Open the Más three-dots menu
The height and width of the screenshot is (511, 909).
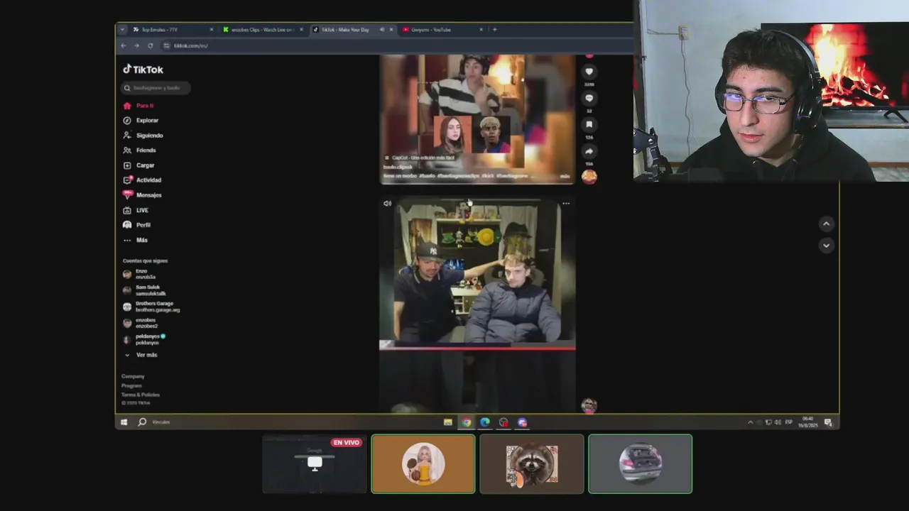(135, 240)
